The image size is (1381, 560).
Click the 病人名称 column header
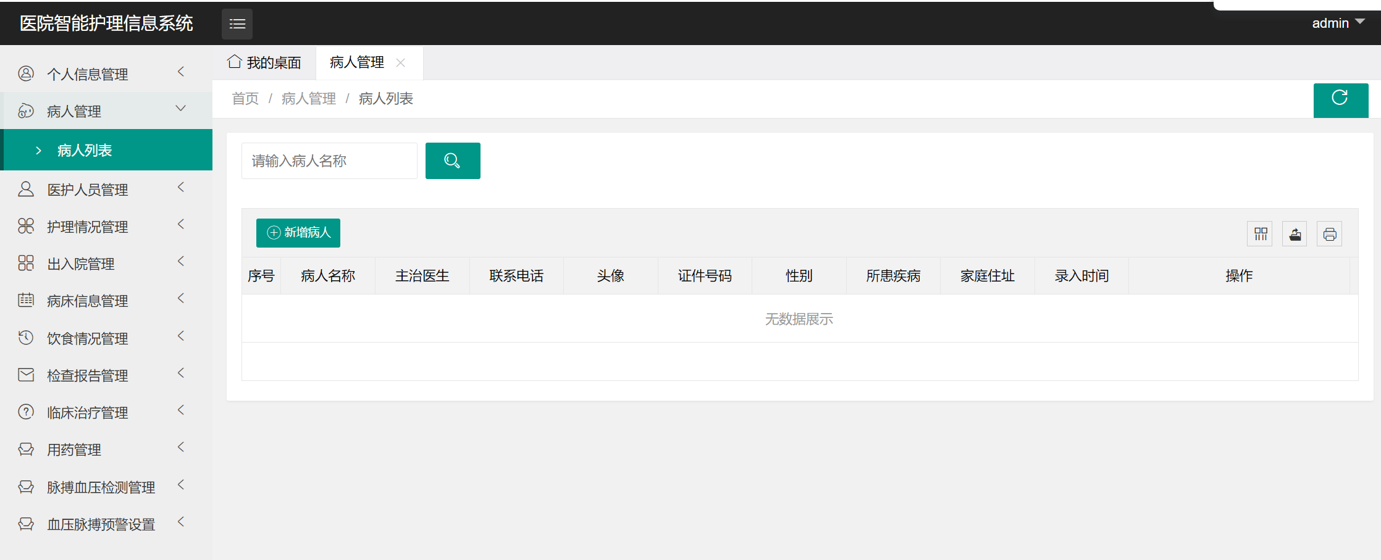click(x=328, y=276)
